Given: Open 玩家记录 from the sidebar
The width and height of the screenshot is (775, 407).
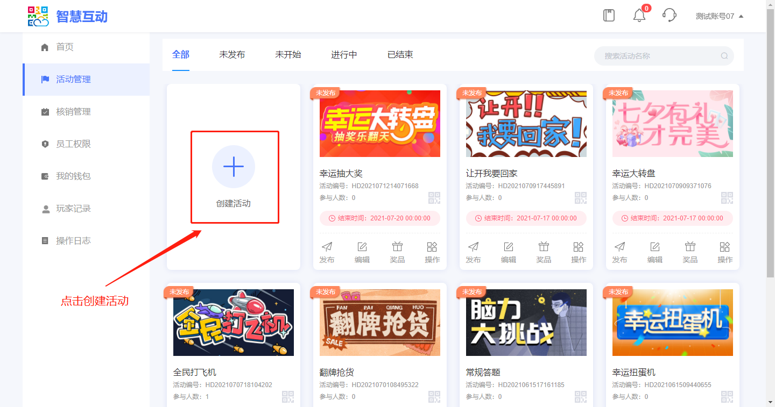Looking at the screenshot, I should click(x=73, y=209).
